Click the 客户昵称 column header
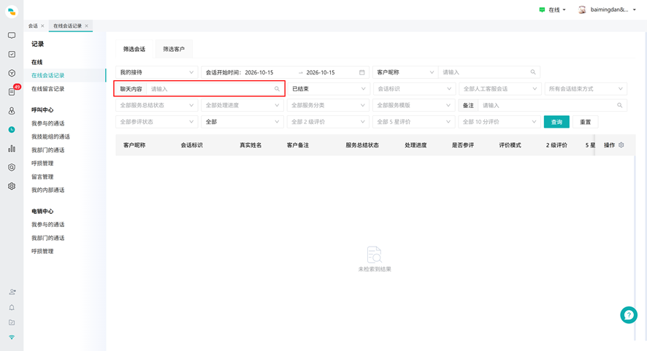Viewport: 647px width, 351px height. tap(134, 145)
